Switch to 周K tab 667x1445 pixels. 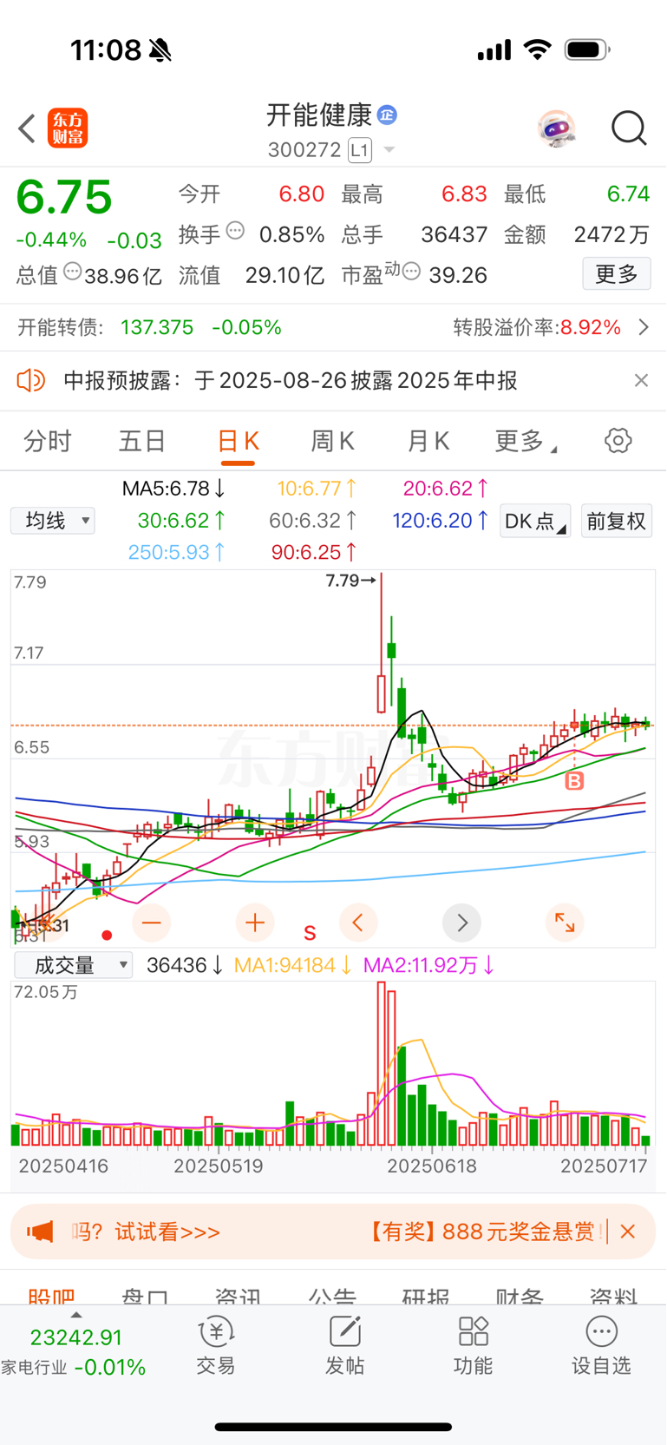[333, 442]
